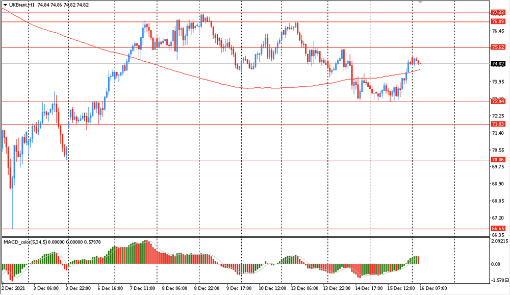
Task: Click the 2 Dec 2021 date label
Action: pos(14,288)
